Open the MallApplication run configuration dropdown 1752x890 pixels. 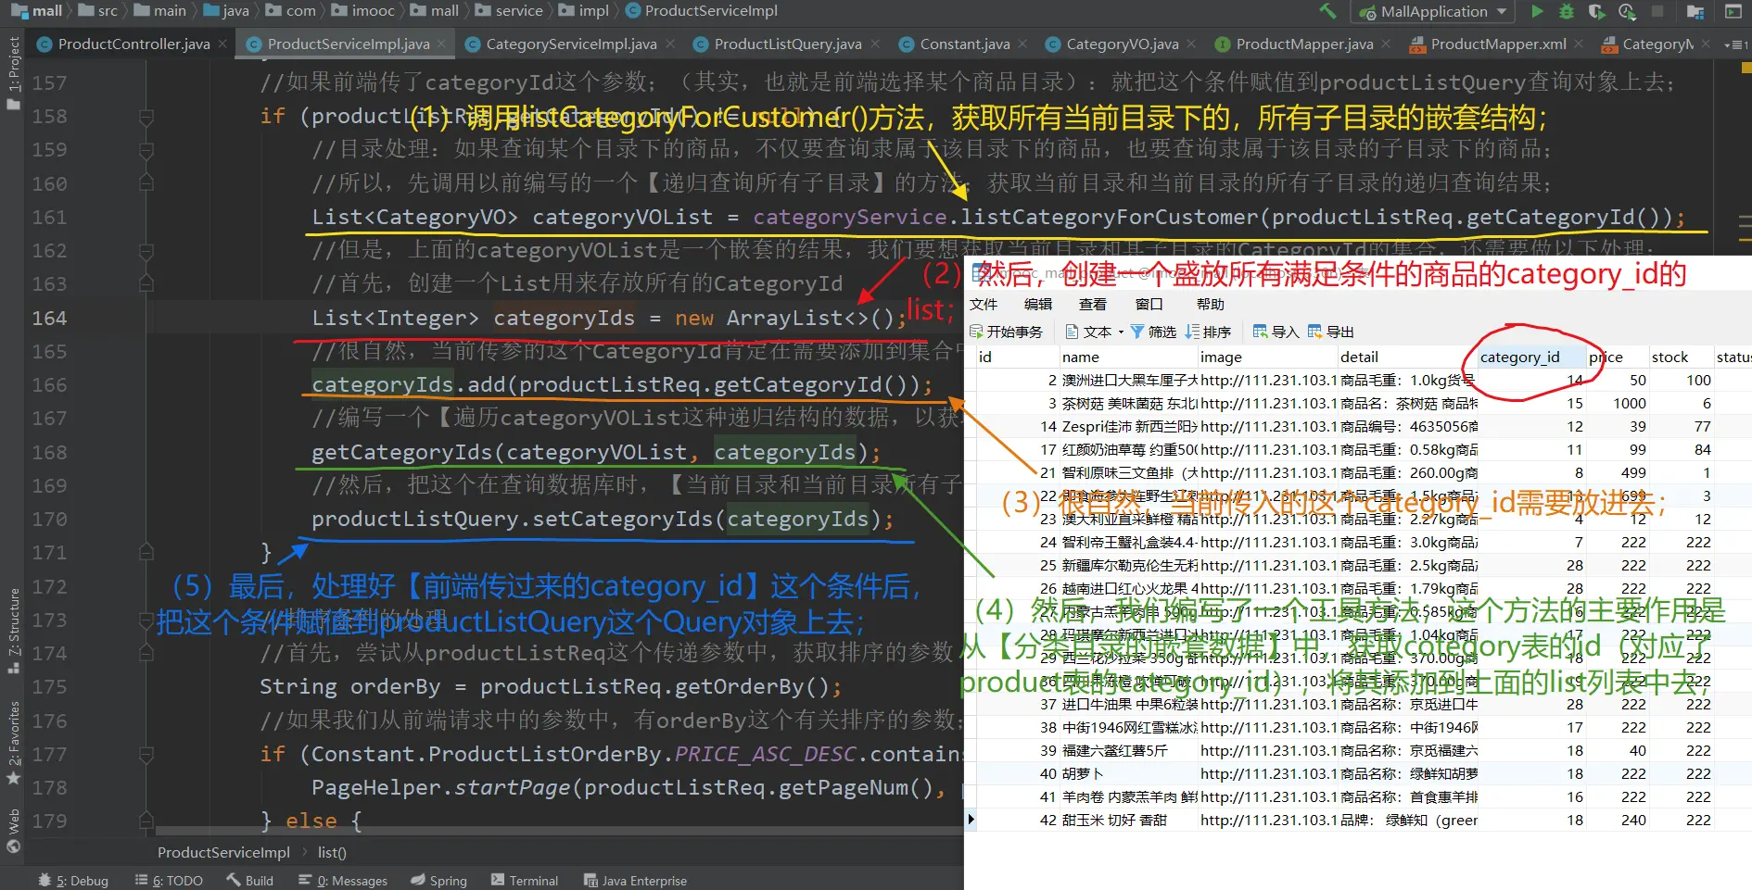click(1501, 12)
